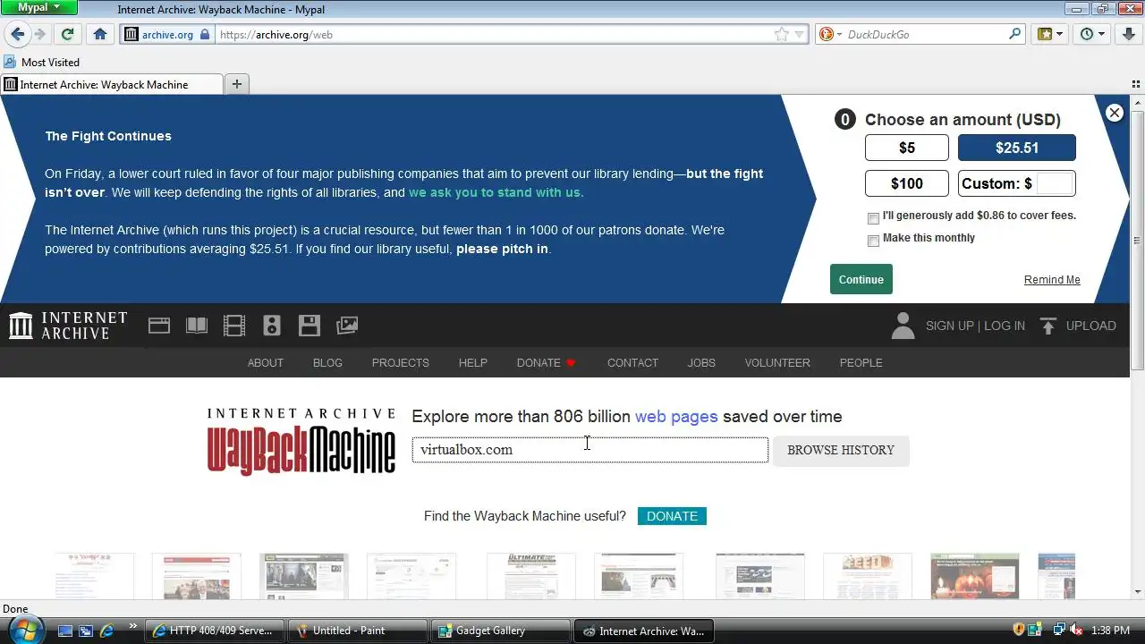Click the volume muted tray icon
This screenshot has width=1145, height=644.
click(x=1075, y=631)
